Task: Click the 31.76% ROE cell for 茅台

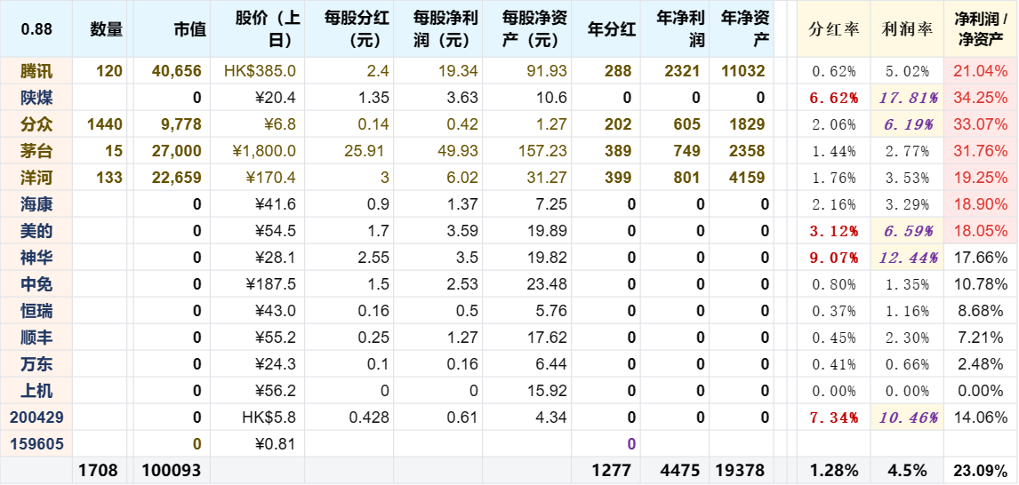Action: (981, 151)
